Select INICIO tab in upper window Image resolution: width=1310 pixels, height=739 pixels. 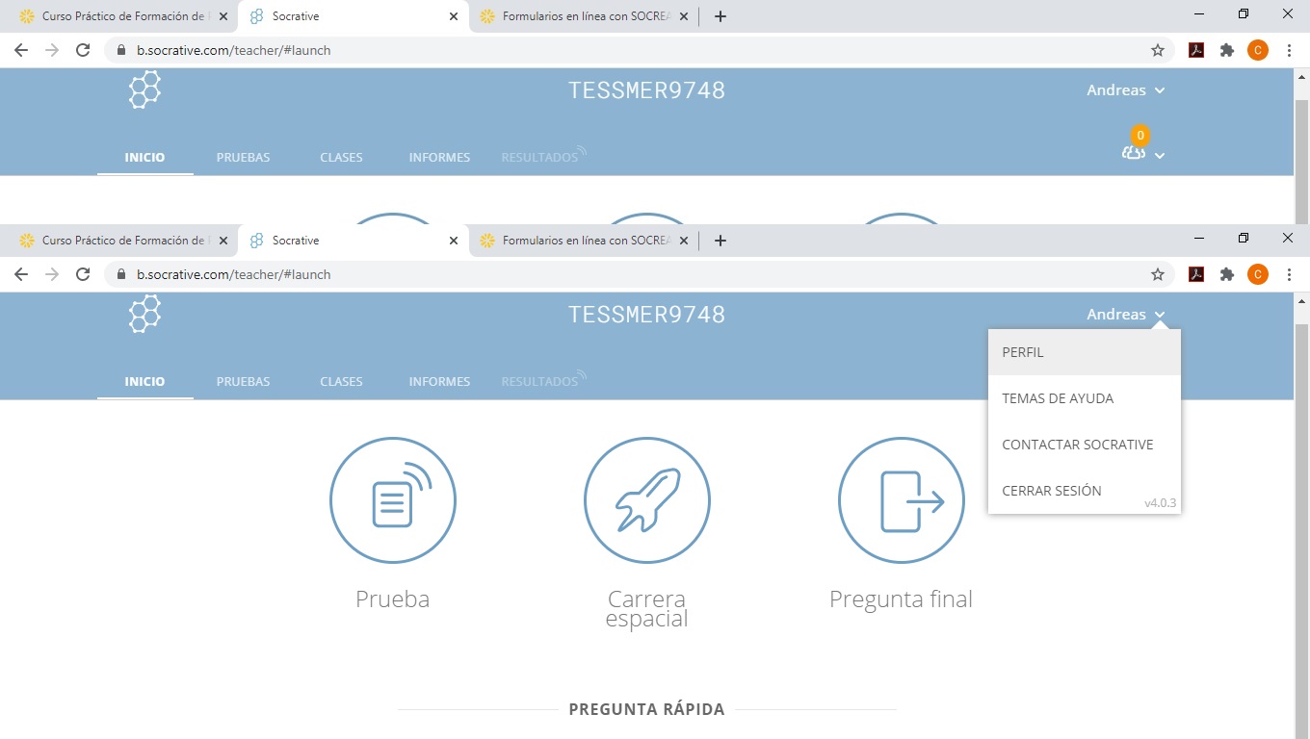coord(144,158)
